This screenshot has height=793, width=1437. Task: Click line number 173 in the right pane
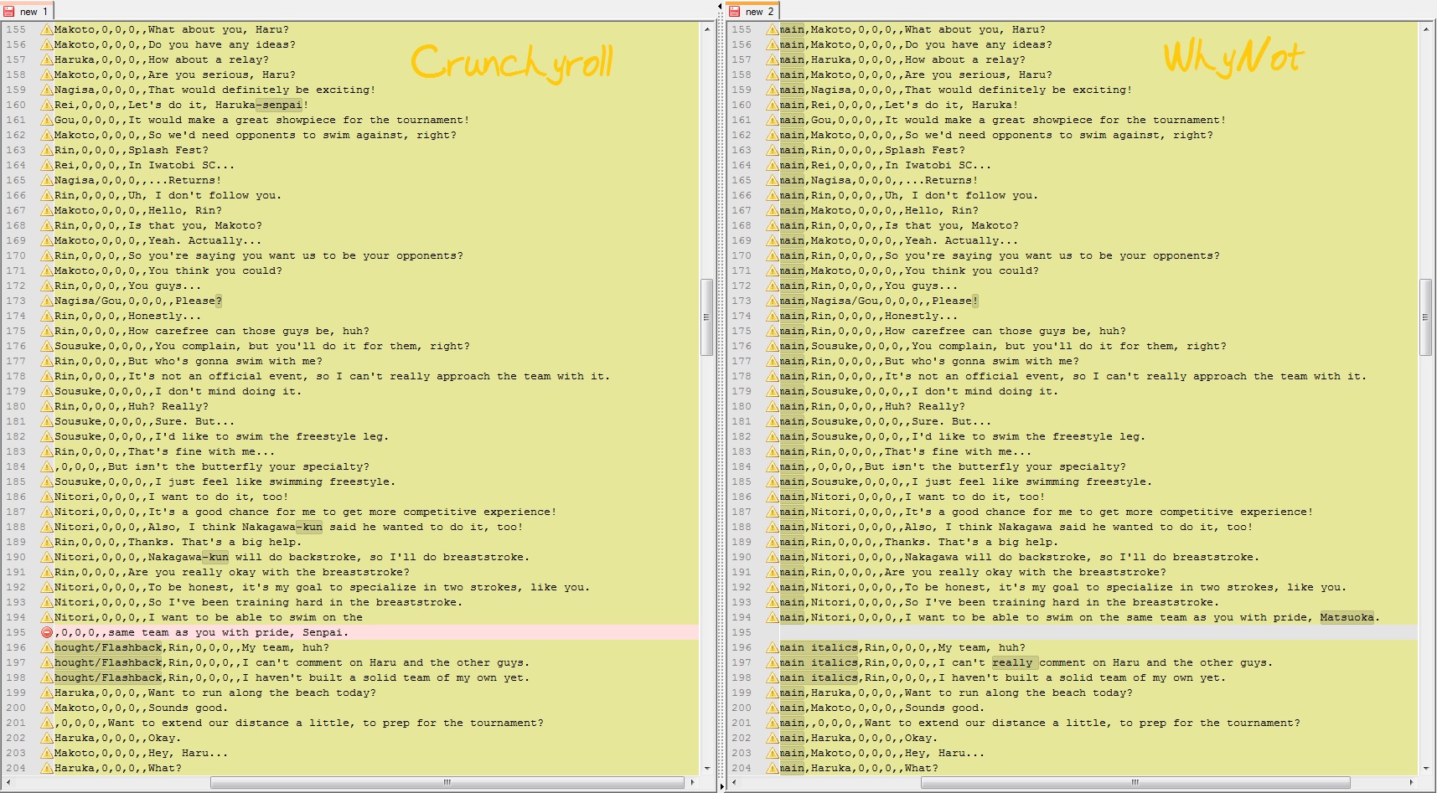[742, 301]
